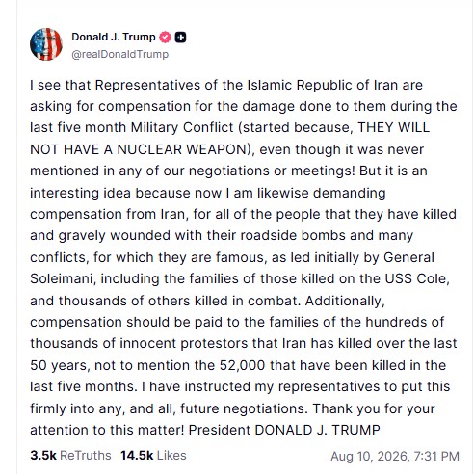Screen dimensions: 474x474
Task: Click the "USS Cole" mention
Action: click(415, 278)
